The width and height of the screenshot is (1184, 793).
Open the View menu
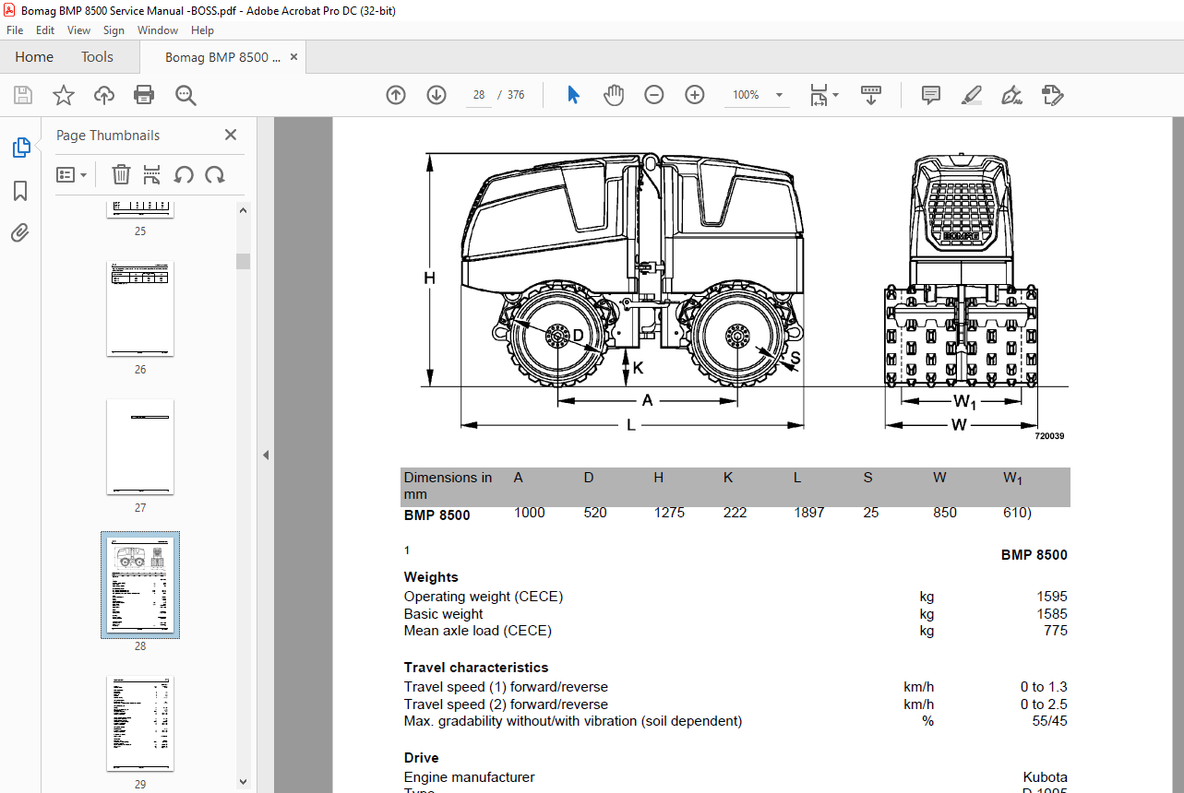tap(78, 30)
